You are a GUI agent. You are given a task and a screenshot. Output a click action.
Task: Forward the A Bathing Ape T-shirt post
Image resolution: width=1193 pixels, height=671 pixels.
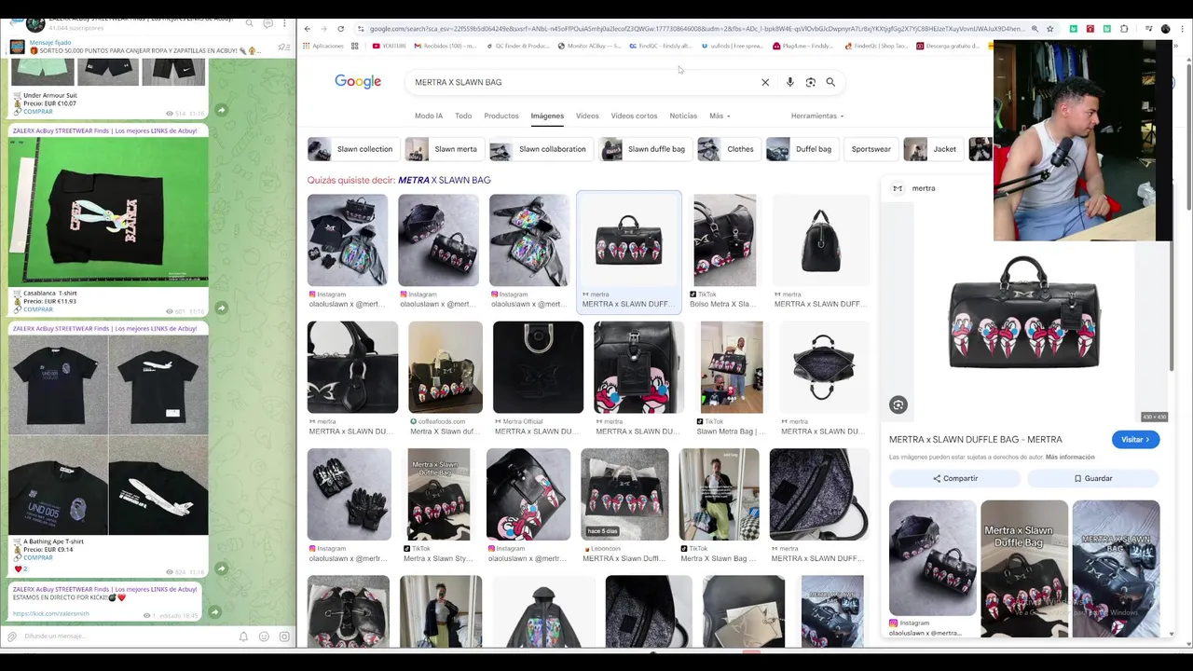[222, 568]
